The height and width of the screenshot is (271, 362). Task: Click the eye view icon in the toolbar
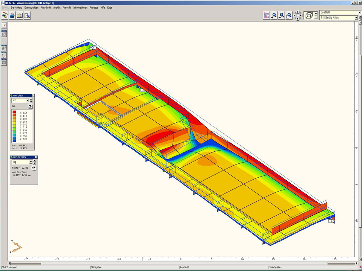click(5, 15)
